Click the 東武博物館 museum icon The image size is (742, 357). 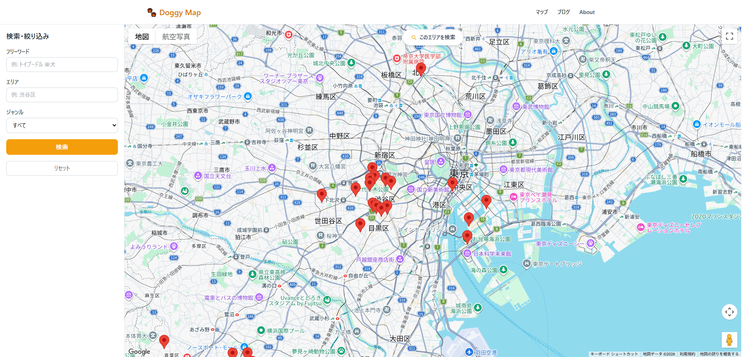(516, 106)
